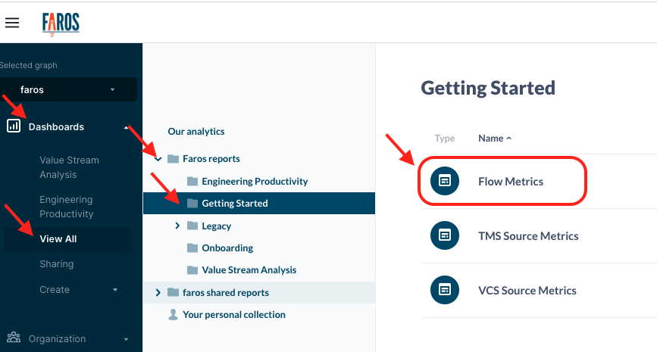Expand the Organization sidebar section
This screenshot has width=657, height=352.
tap(126, 339)
